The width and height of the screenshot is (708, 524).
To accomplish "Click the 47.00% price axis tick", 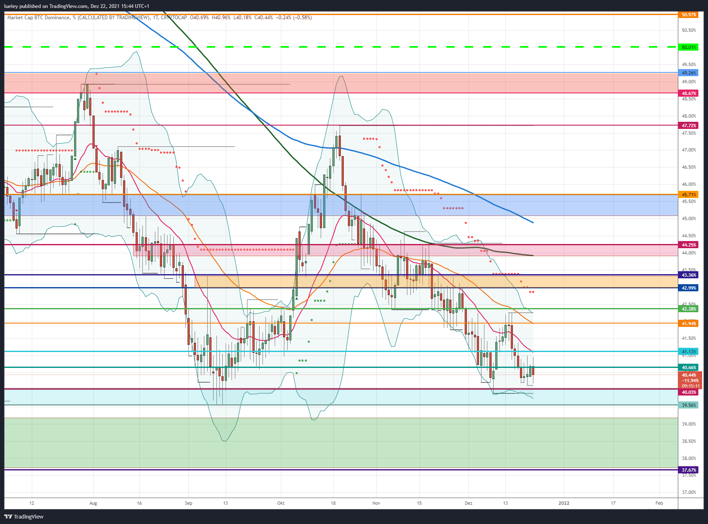I will tap(689, 150).
